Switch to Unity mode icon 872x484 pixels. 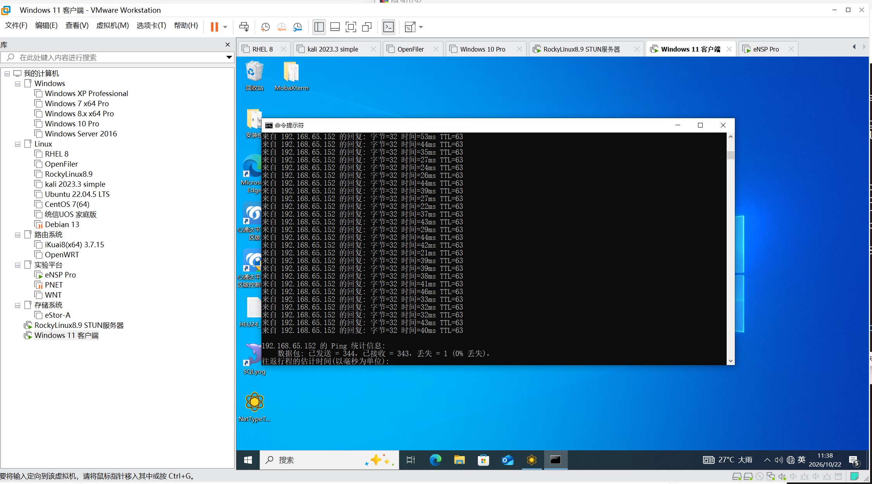click(367, 27)
